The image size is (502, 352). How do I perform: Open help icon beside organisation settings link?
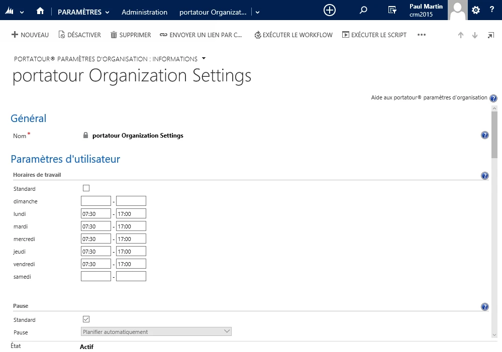tap(493, 98)
